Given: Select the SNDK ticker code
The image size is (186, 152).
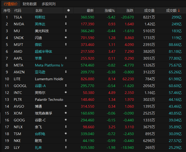Looking at the screenshot, I should click(x=19, y=38).
